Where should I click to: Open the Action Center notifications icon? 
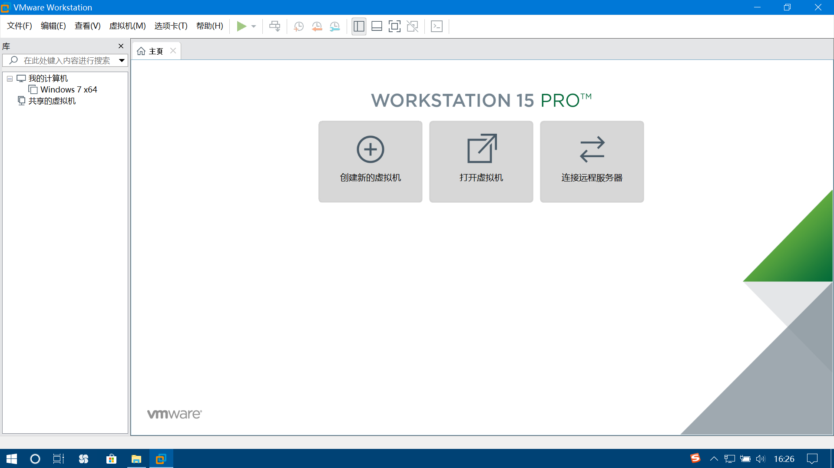coord(812,459)
